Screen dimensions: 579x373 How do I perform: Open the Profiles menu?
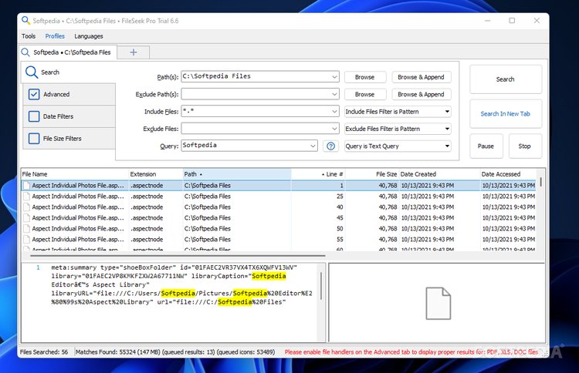tap(55, 36)
